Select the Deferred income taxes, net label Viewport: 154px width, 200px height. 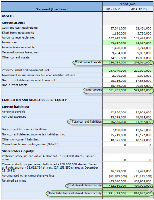20,52
